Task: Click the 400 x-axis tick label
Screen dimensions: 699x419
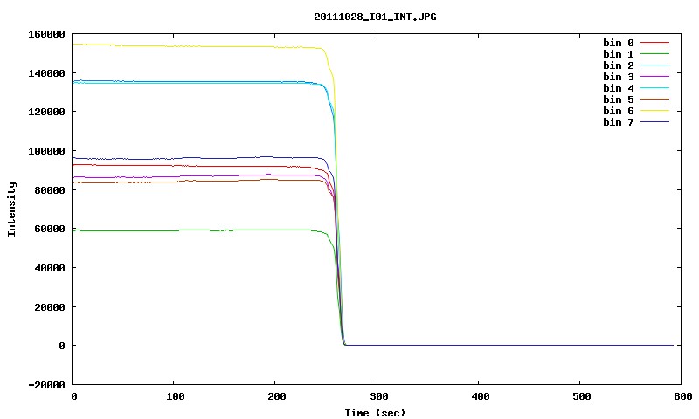Action: pyautogui.click(x=480, y=396)
